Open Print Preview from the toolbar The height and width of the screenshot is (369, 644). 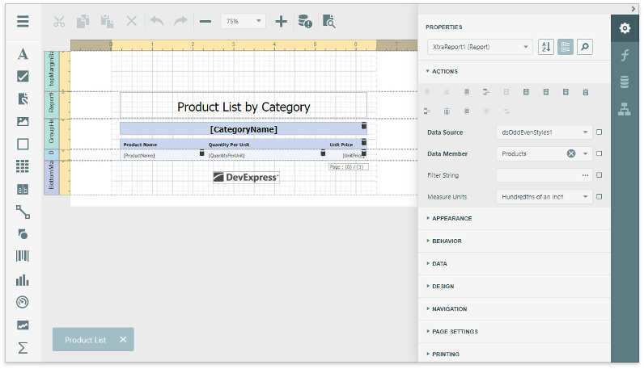(328, 22)
